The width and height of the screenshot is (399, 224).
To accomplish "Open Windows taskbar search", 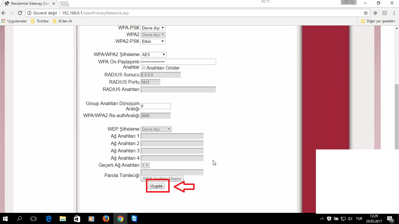I will pos(19,219).
